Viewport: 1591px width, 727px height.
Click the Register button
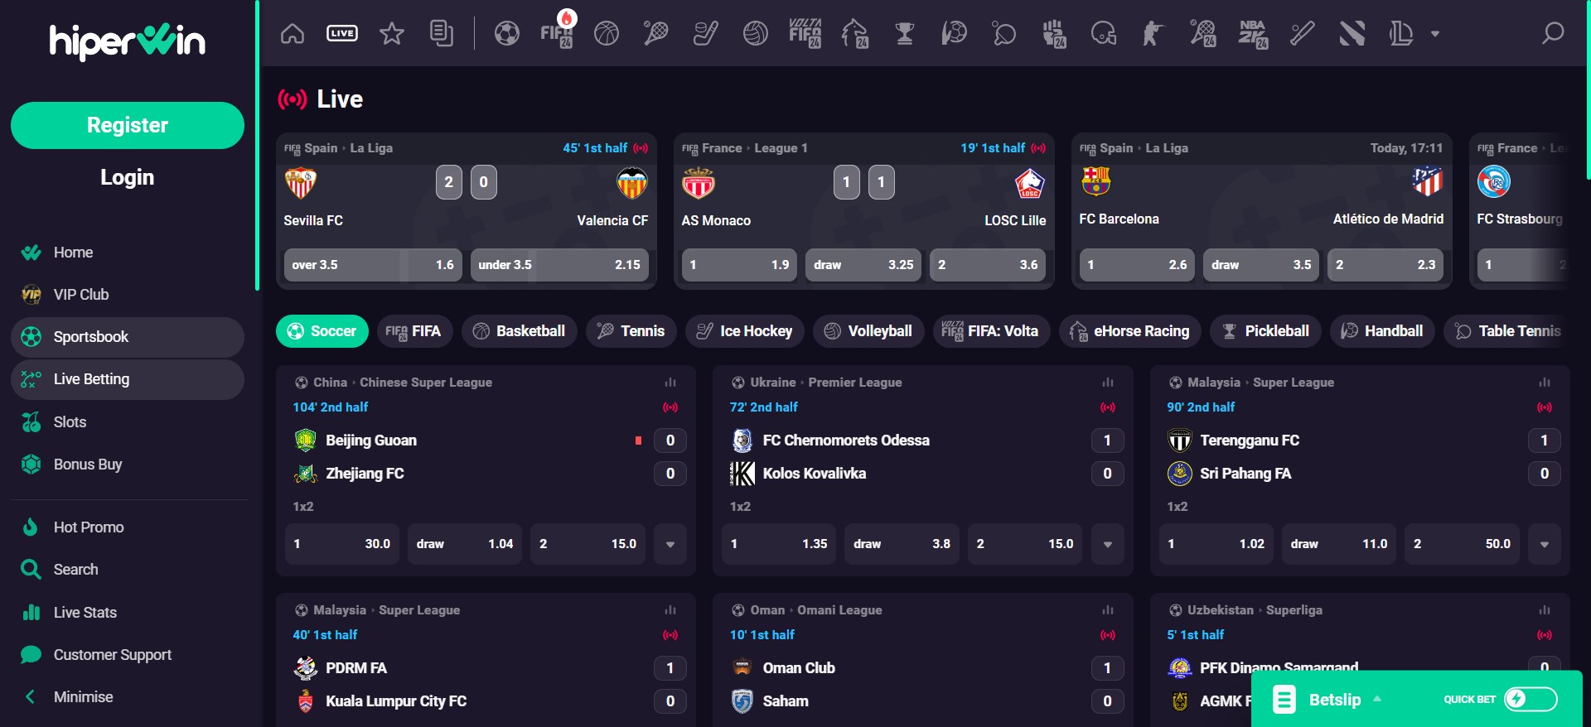[128, 125]
